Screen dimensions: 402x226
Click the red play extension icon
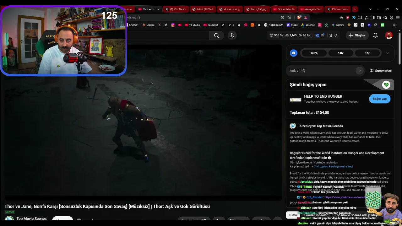347,18
